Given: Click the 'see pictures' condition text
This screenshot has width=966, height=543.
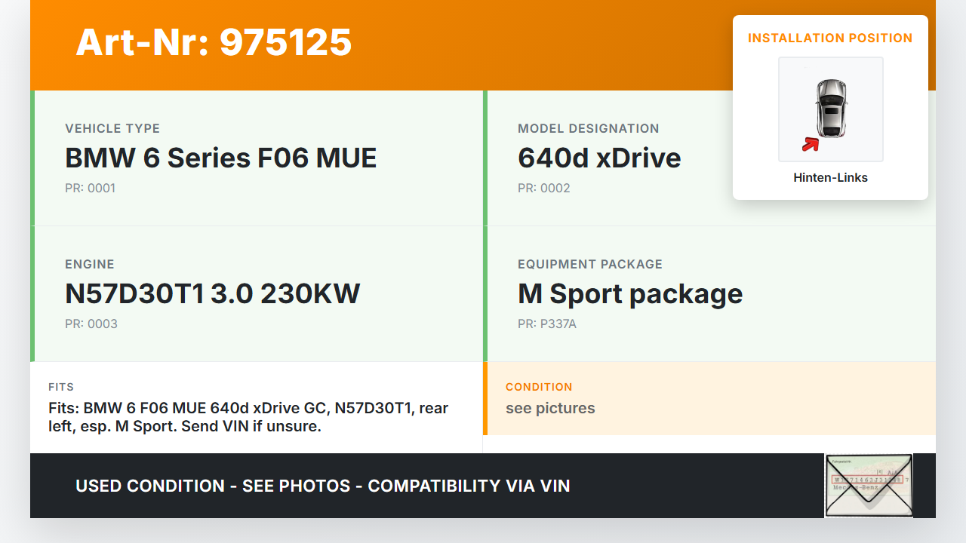Looking at the screenshot, I should coord(550,409).
